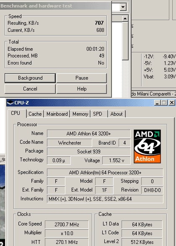The height and width of the screenshot is (246, 176).
Task: Maximize the CPU-Z window
Action: pos(164,103)
